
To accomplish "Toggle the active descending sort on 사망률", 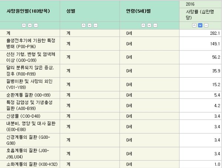I will coord(200,25).
